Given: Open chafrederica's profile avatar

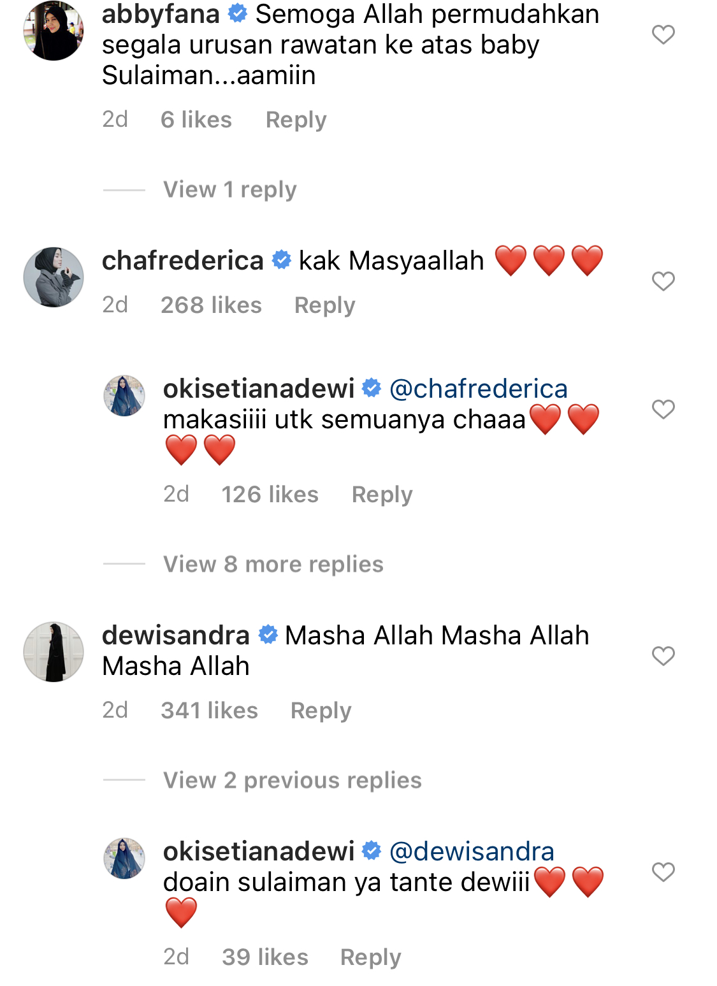Looking at the screenshot, I should [x=54, y=277].
